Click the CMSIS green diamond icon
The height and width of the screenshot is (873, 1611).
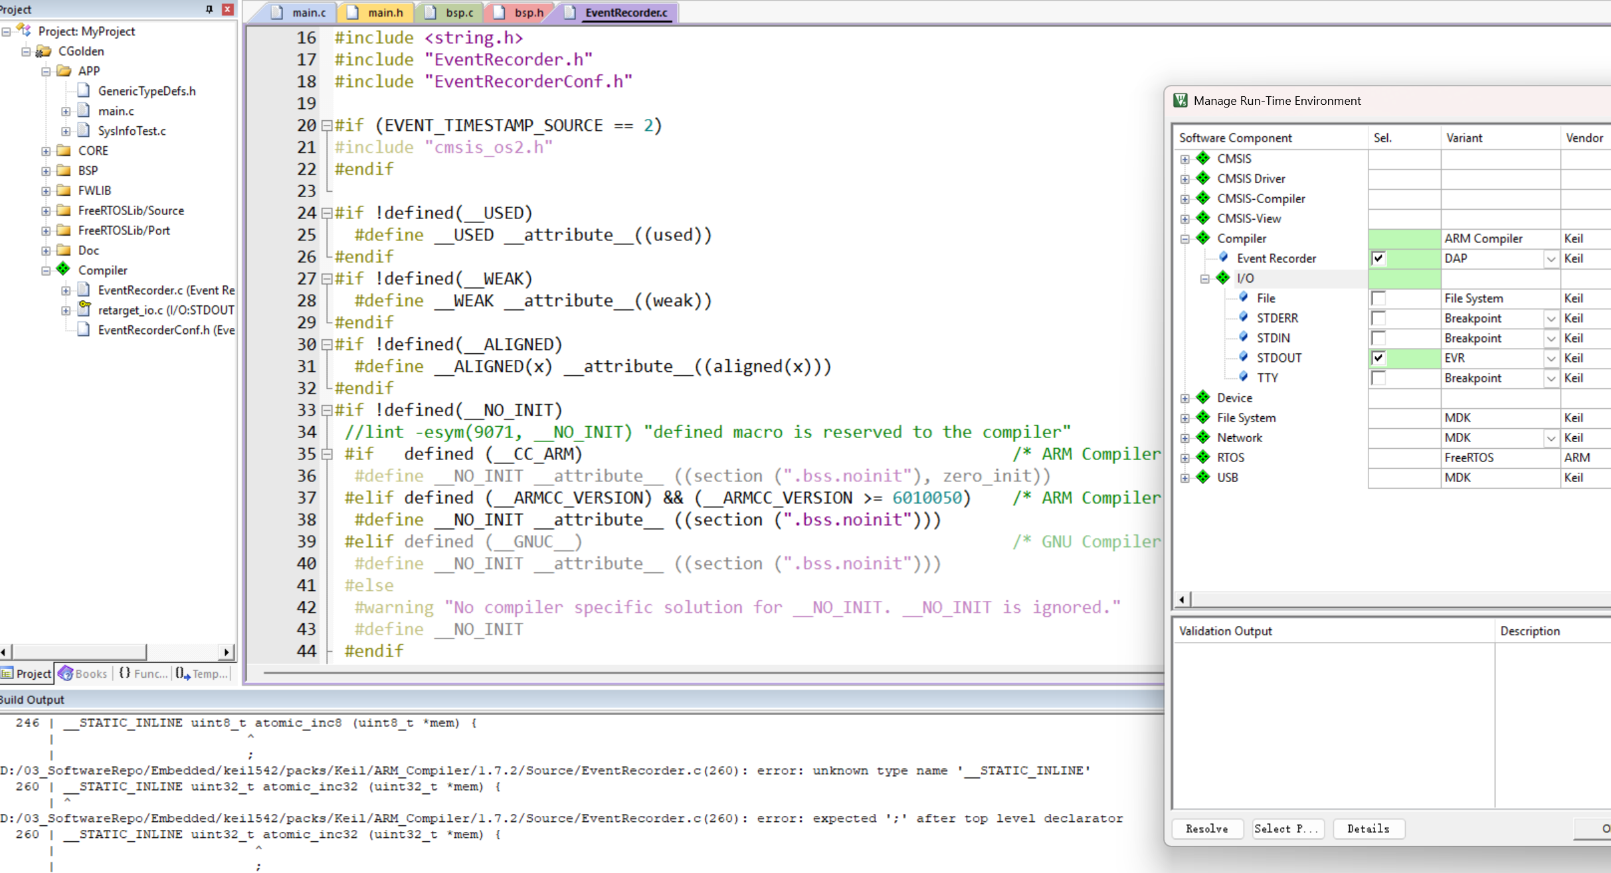point(1203,158)
